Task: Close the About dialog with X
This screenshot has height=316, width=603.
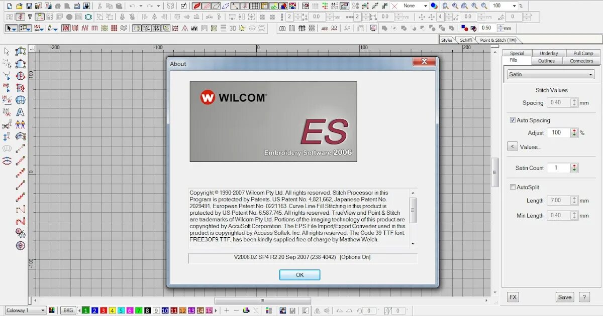Action: tap(424, 61)
